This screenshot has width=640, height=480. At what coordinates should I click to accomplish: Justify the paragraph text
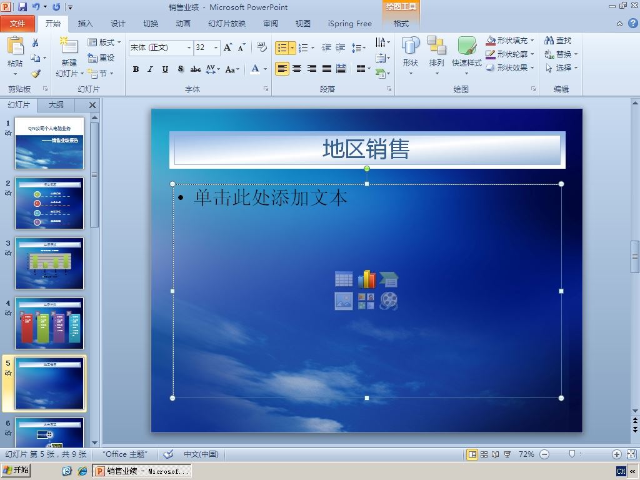point(326,69)
